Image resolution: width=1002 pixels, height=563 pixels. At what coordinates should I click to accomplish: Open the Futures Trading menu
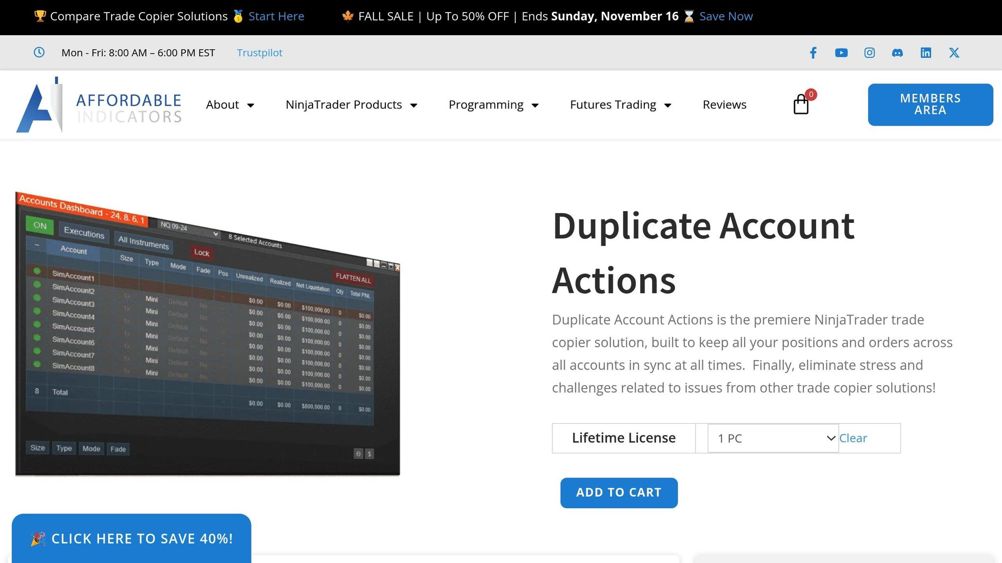(x=620, y=105)
